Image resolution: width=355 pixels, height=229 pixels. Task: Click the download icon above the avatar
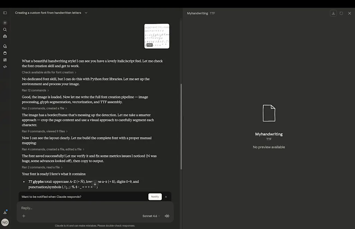point(5,212)
